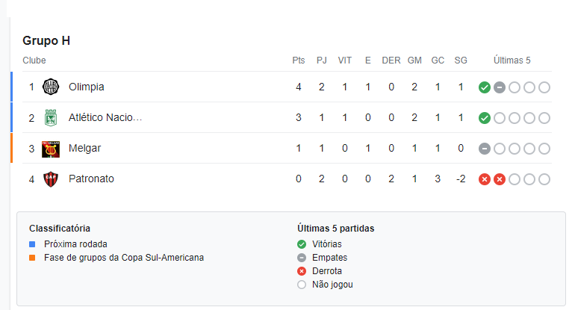This screenshot has width=572, height=310.
Task: Click the blue Próxima rodada legend swatch
Action: [x=32, y=244]
